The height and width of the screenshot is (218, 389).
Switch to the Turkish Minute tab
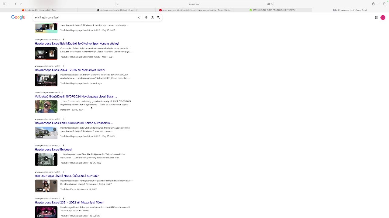pyautogui.click(x=194, y=10)
